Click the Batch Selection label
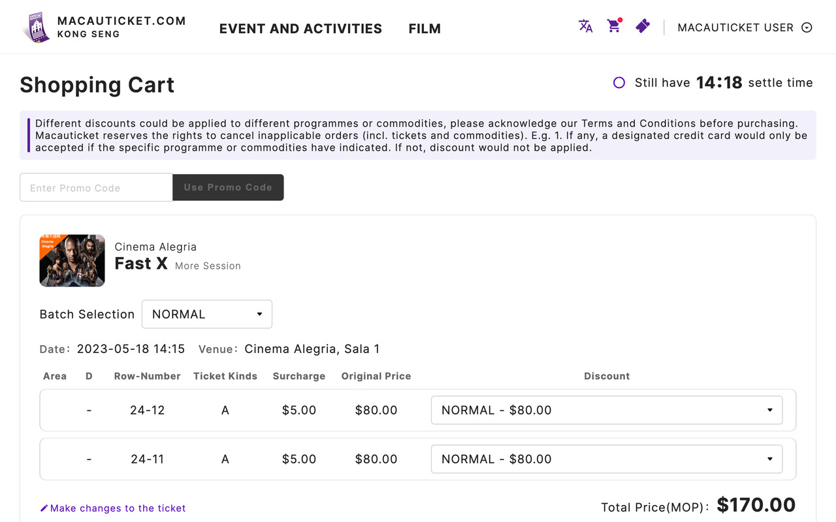 coord(87,315)
